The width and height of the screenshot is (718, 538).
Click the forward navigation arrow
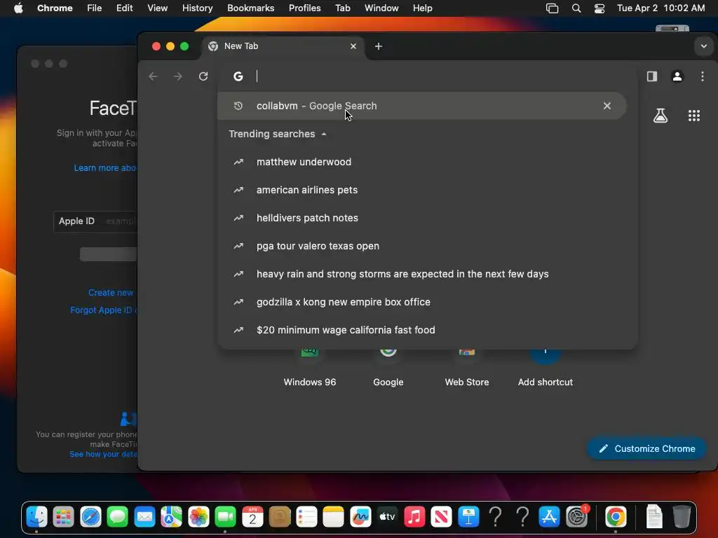(178, 76)
